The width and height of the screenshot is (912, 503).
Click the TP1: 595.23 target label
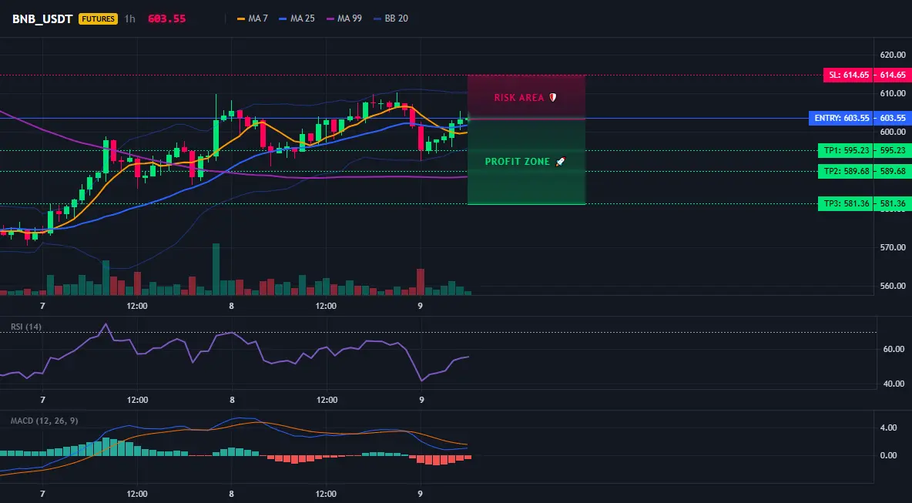coord(846,150)
